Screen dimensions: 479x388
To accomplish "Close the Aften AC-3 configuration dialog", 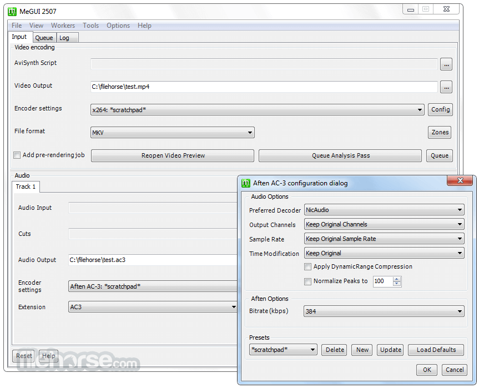I will pos(460,180).
